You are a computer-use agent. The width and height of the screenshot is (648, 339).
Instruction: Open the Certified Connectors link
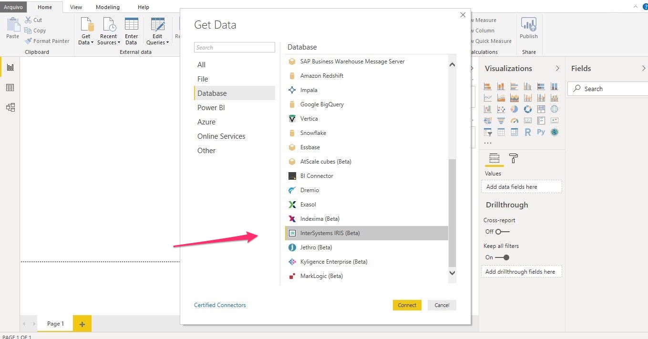220,305
